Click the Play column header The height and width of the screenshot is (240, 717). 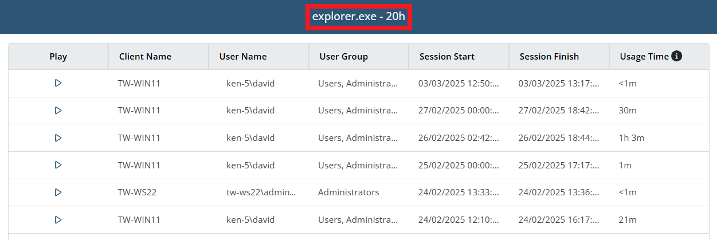(58, 57)
